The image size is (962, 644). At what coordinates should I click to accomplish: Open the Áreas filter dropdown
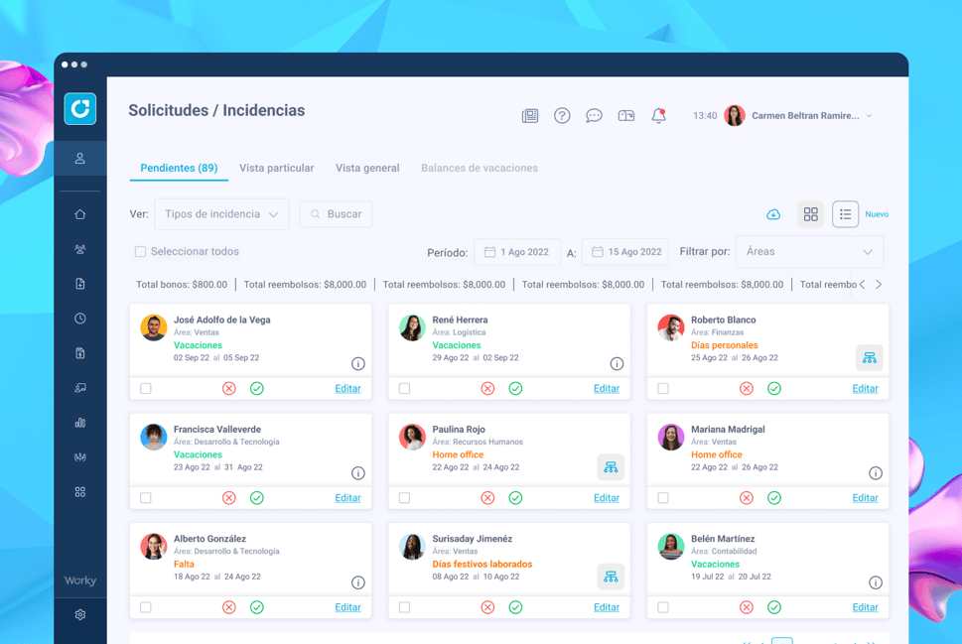tap(808, 252)
